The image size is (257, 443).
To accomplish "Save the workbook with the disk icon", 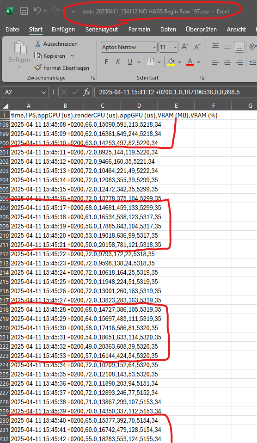I will tap(24, 11).
